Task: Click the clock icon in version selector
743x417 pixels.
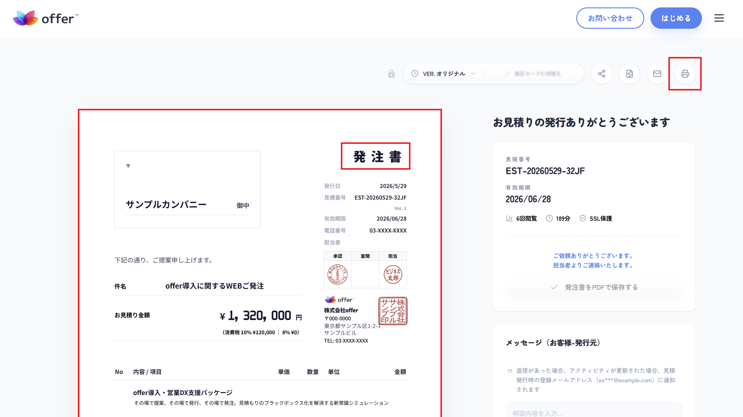Action: click(x=415, y=74)
